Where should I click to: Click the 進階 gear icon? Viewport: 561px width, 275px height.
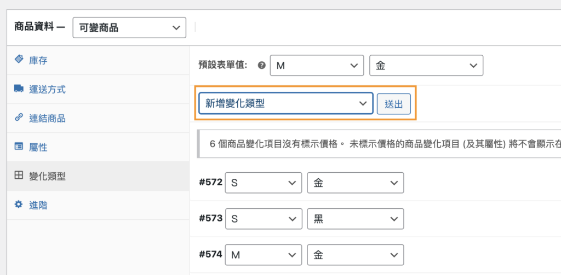pos(19,204)
